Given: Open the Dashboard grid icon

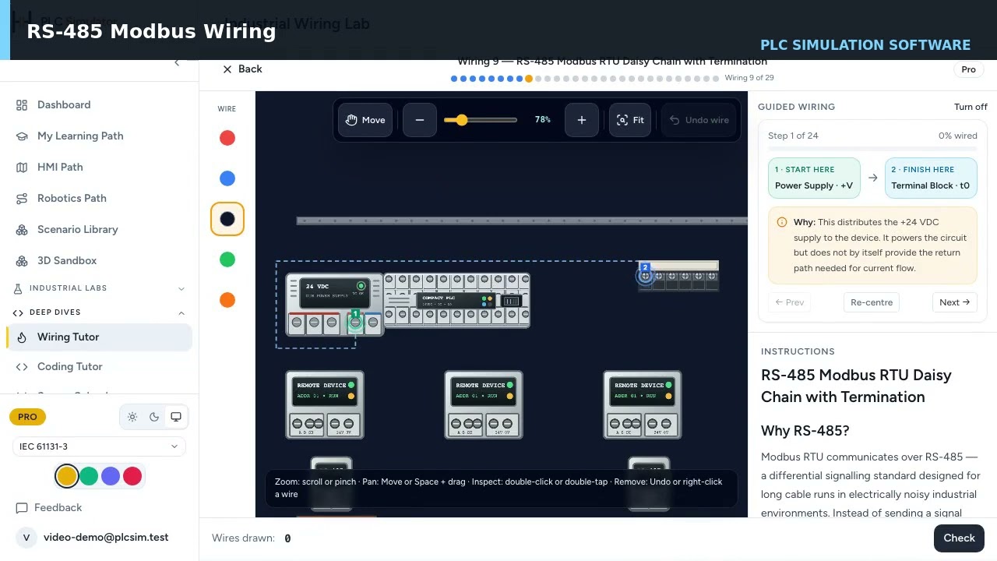Looking at the screenshot, I should coord(22,104).
